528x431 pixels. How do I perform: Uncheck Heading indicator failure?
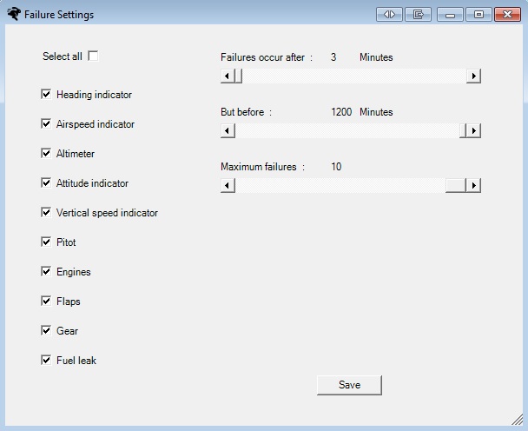(46, 94)
